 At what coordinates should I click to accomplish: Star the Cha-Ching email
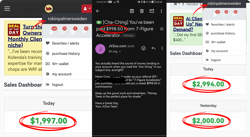(161, 29)
